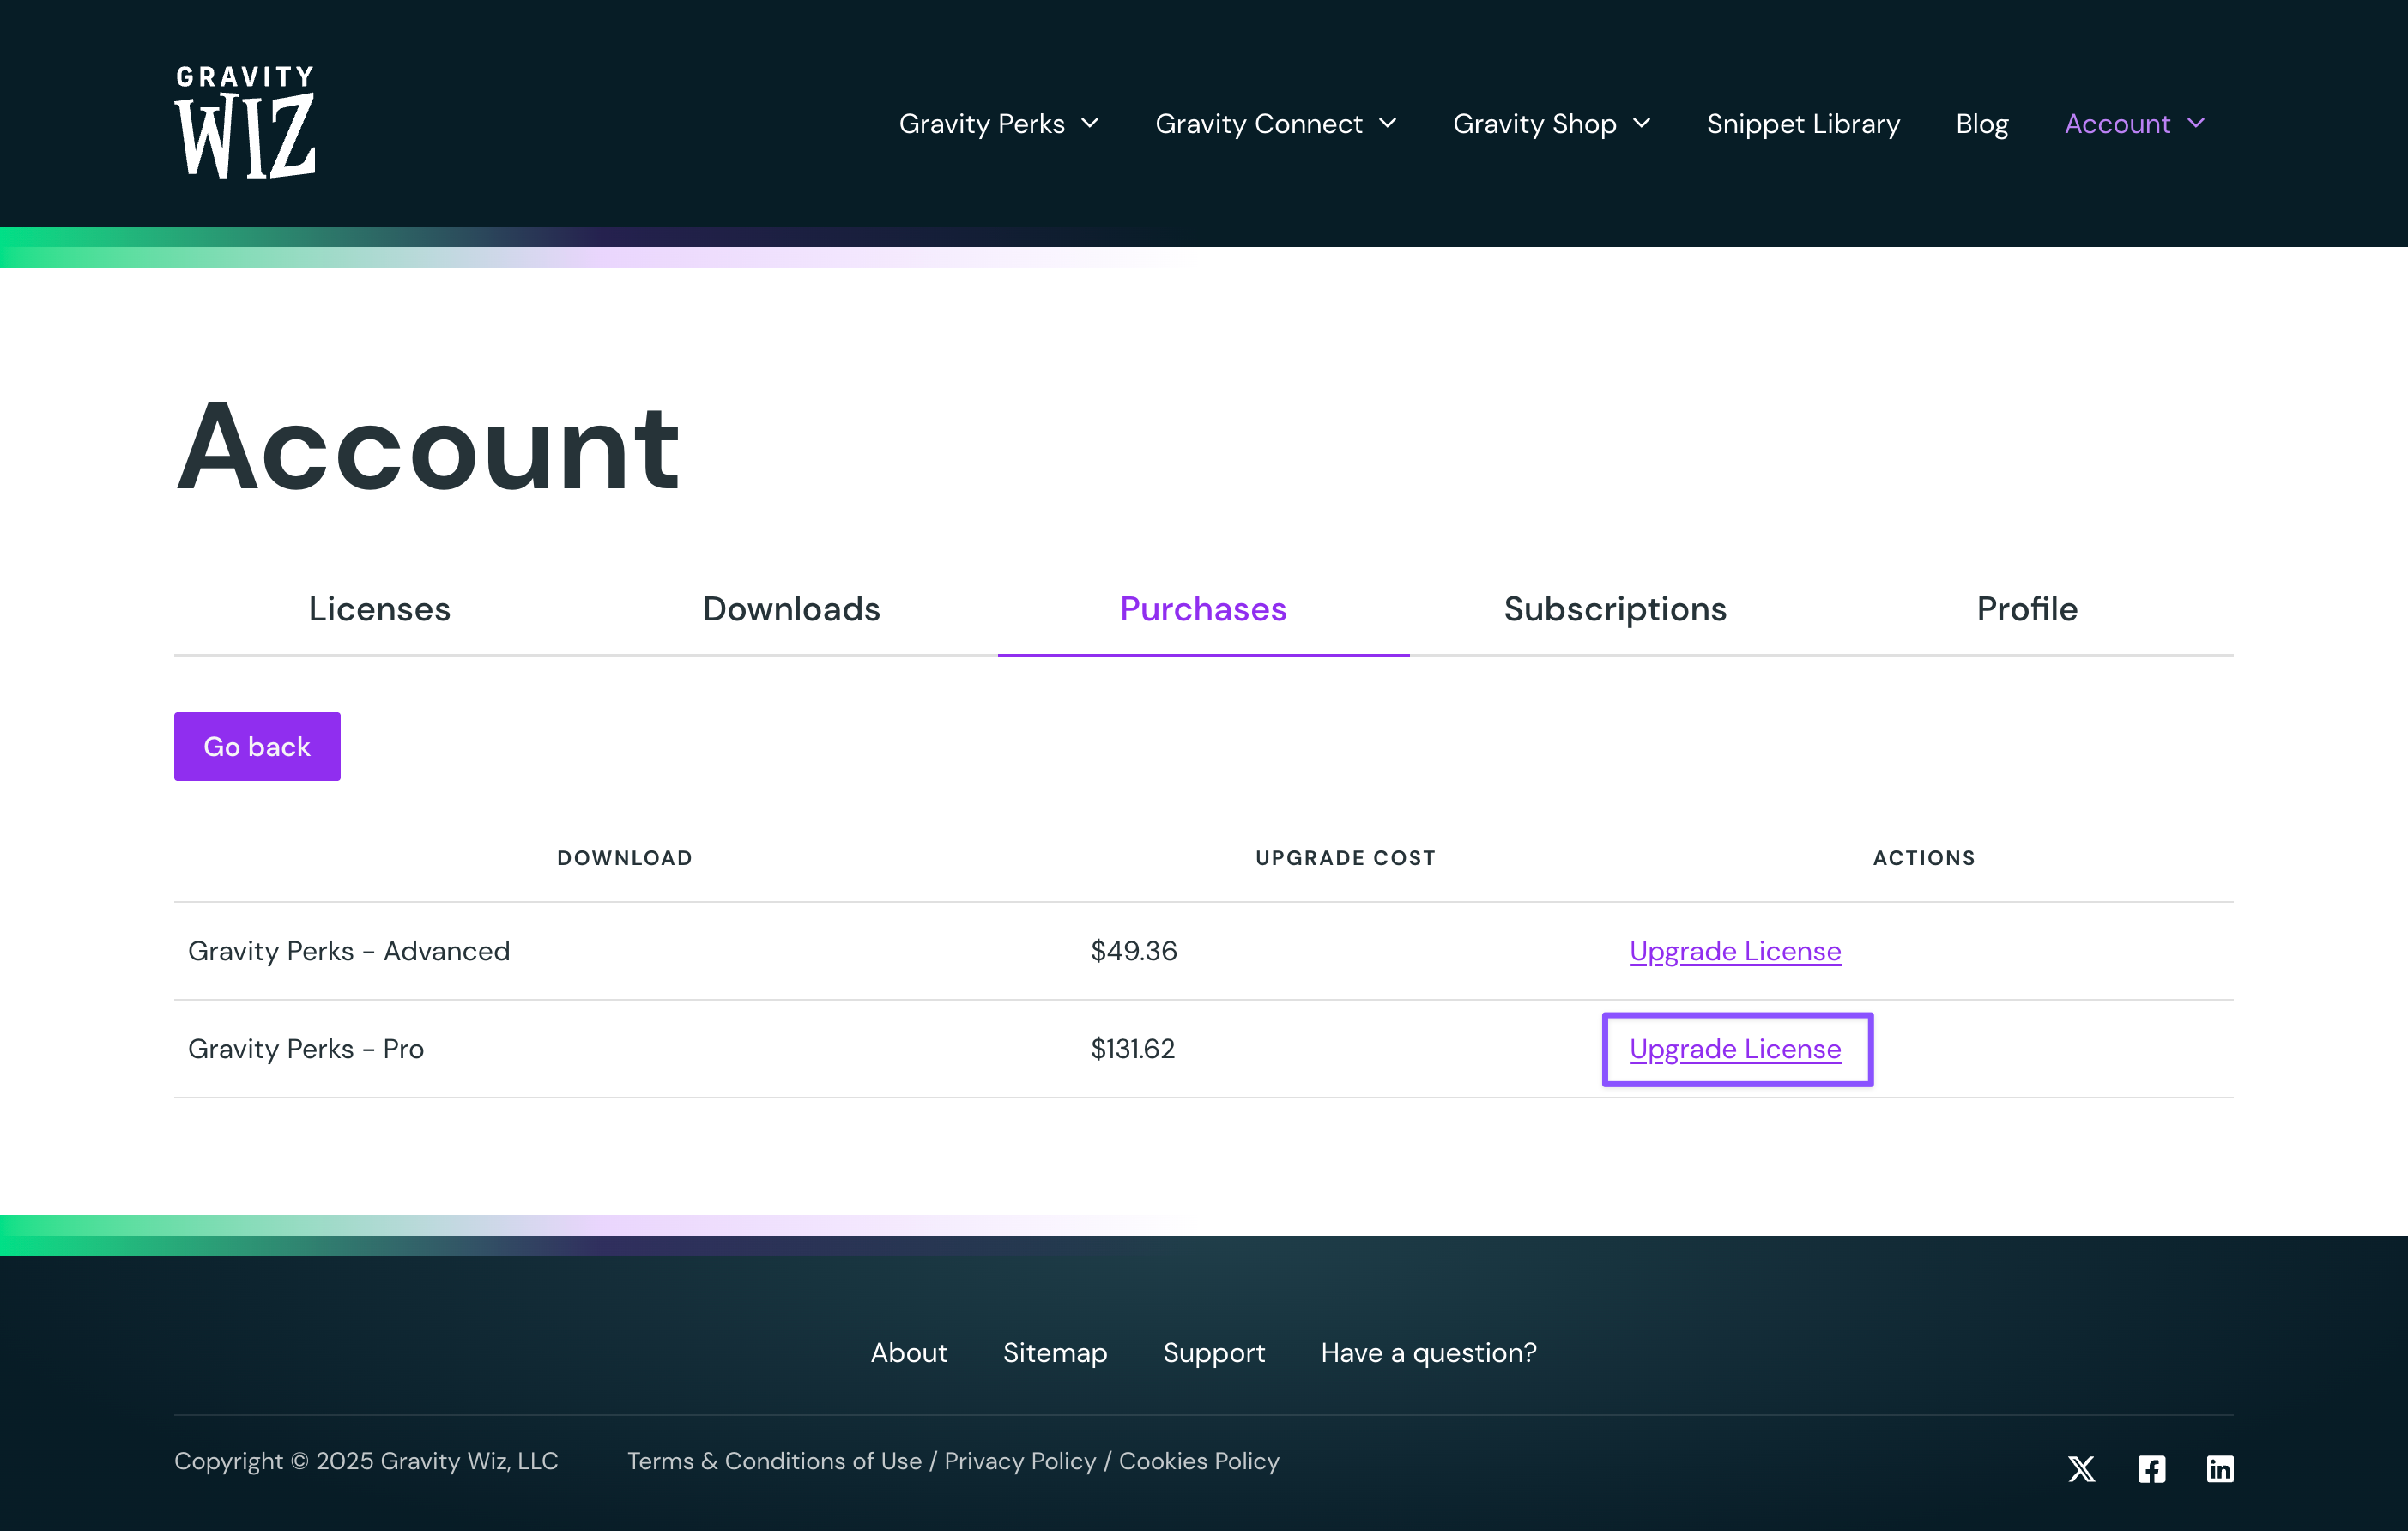Open the Cookies Policy link

1199,1461
